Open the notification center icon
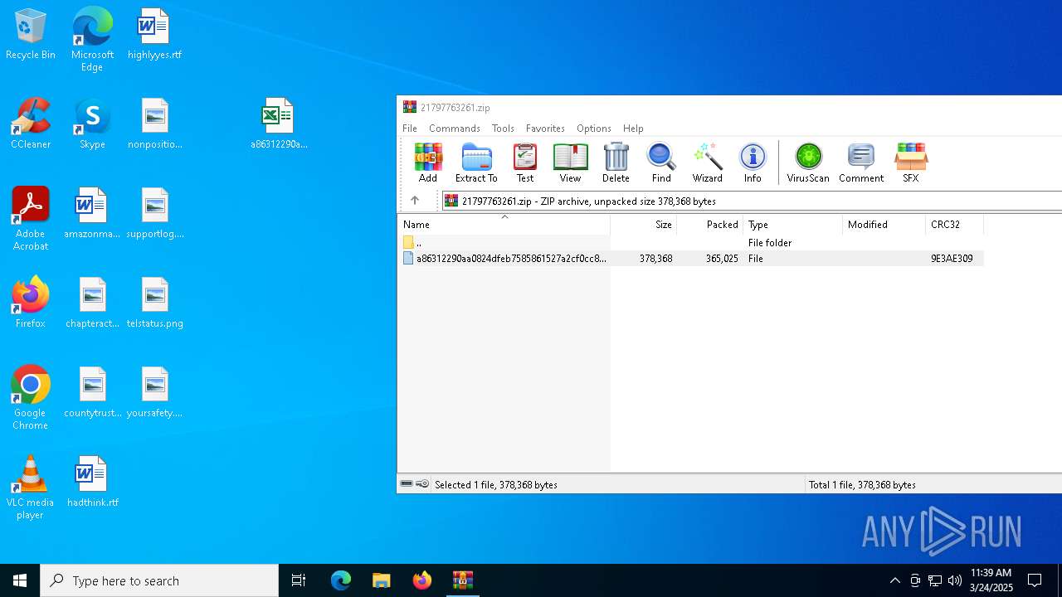The height and width of the screenshot is (597, 1062). coord(1035,580)
